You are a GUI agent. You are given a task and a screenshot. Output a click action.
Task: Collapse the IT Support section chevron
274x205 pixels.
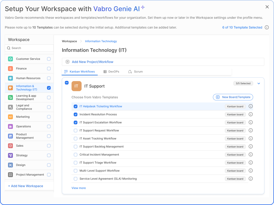(x=259, y=83)
